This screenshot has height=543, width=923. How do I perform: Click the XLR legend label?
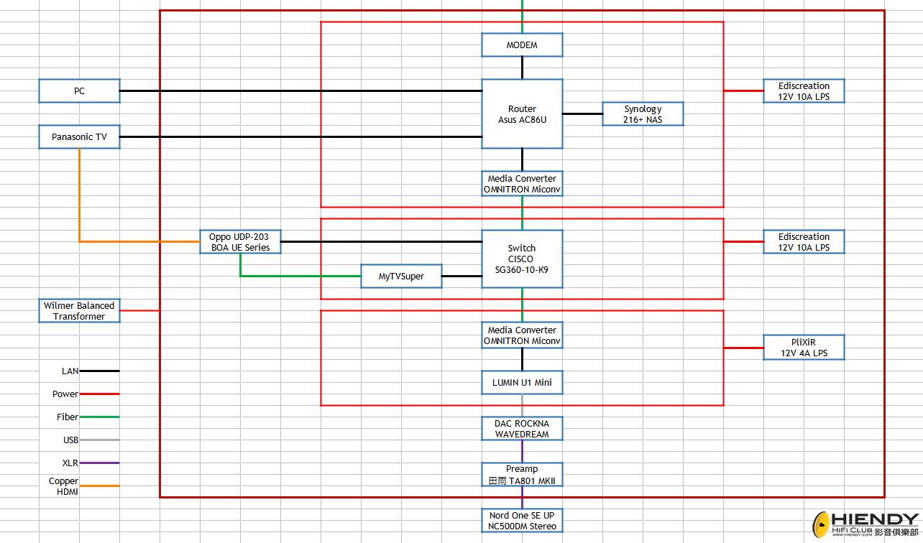pos(70,463)
